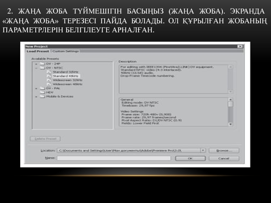Click the 'Editing mode: DV NTSC' line

click(x=140, y=103)
